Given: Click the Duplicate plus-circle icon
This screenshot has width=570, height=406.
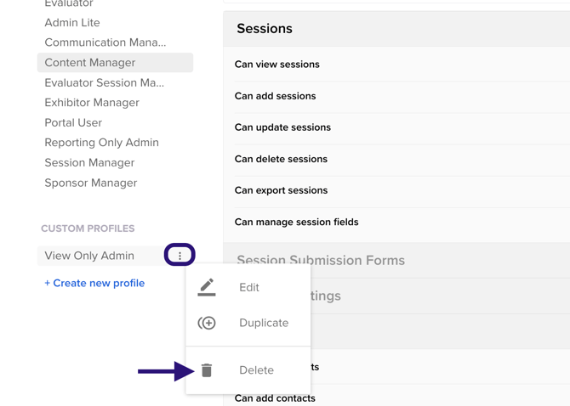Looking at the screenshot, I should (207, 323).
